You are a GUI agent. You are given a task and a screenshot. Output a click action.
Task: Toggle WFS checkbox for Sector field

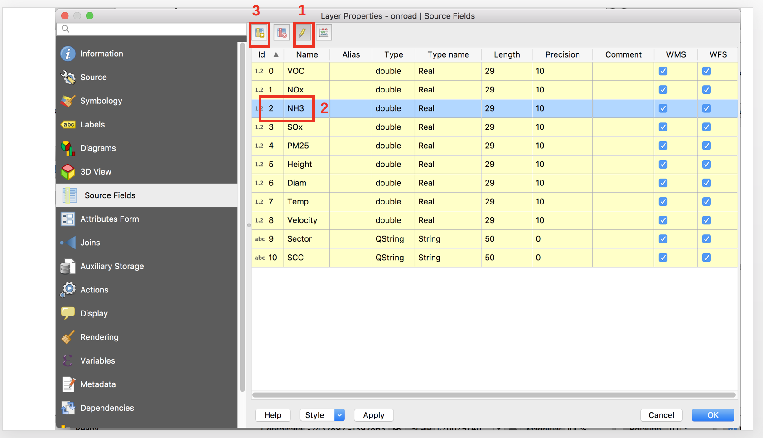(x=706, y=239)
